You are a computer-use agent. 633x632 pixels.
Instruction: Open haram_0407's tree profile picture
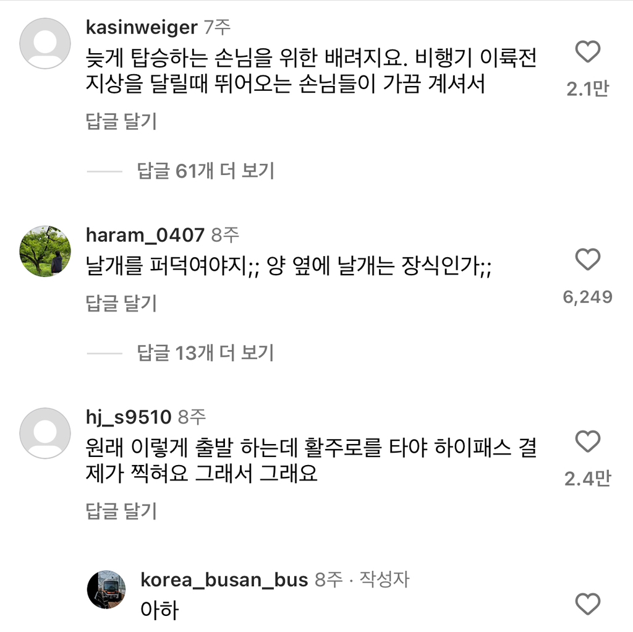[45, 251]
